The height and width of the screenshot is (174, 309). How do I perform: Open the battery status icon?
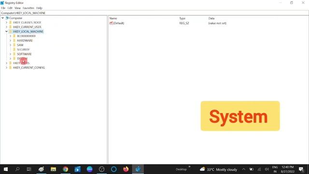pyautogui.click(x=251, y=169)
